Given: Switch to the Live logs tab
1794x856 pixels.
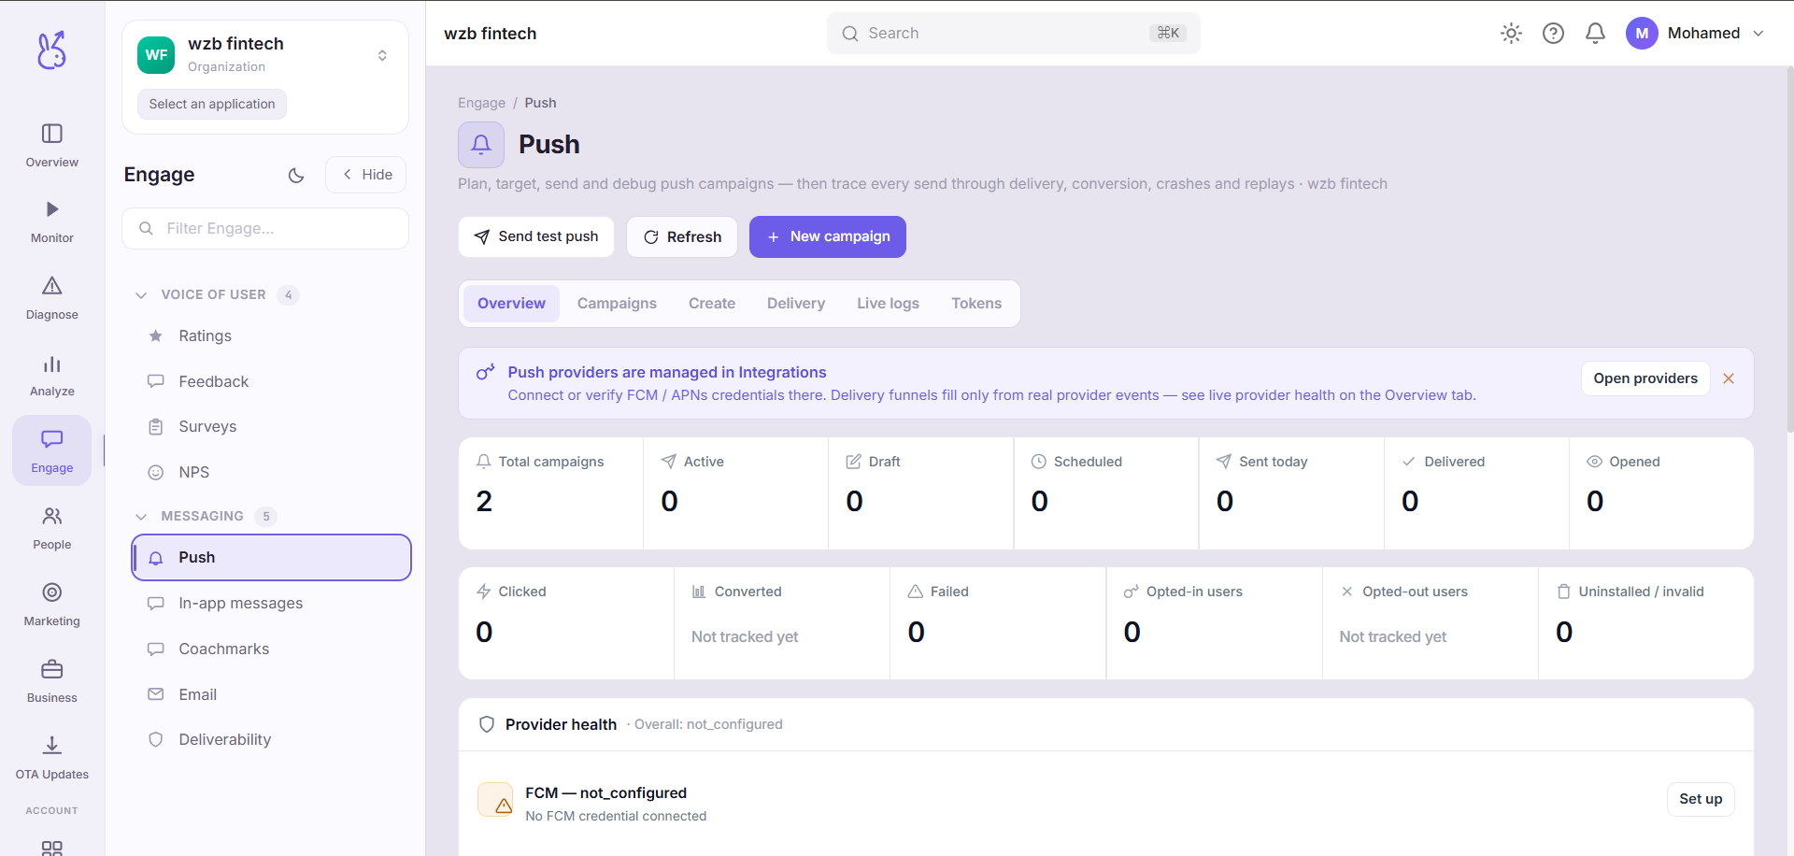Looking at the screenshot, I should (x=888, y=304).
